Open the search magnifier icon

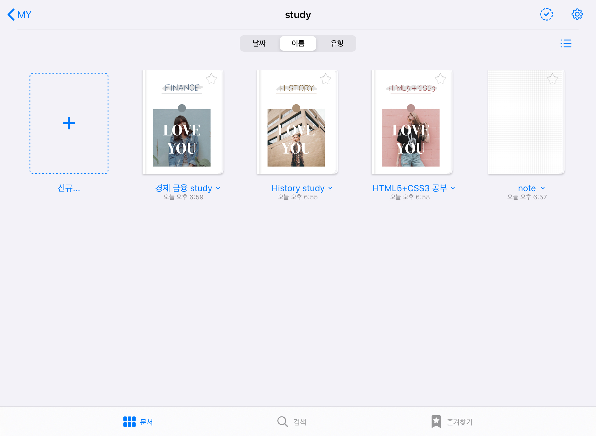[282, 421]
